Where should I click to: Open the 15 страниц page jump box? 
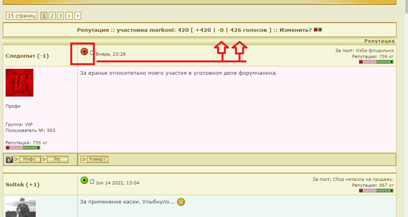[x=21, y=15]
